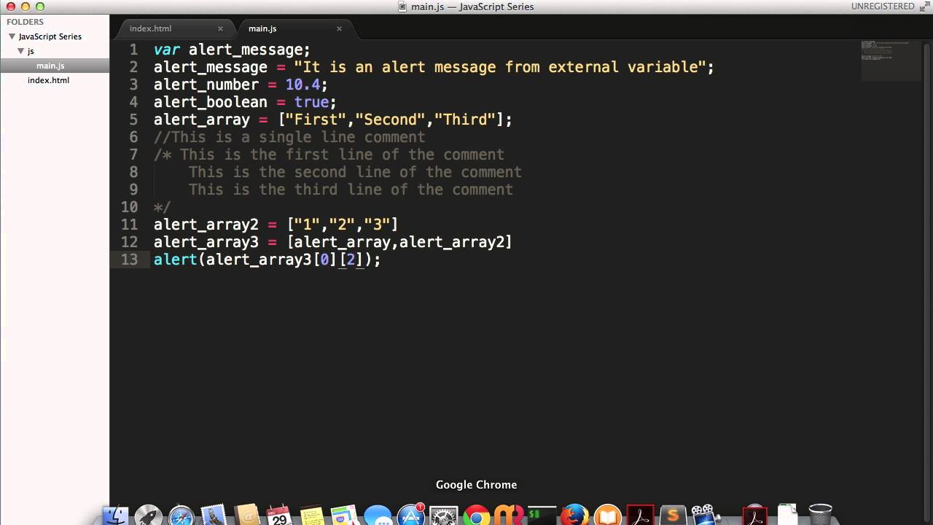Click line number 6 in the gutter

click(133, 137)
